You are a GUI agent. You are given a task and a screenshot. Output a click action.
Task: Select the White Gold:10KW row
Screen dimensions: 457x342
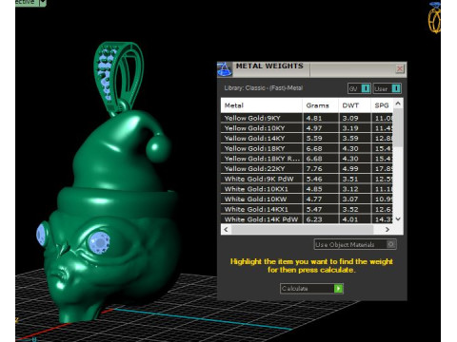pyautogui.click(x=307, y=199)
